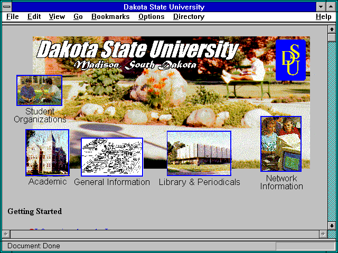The height and width of the screenshot is (253, 338).
Task: Click the Academic building thumbnail
Action: 48,152
